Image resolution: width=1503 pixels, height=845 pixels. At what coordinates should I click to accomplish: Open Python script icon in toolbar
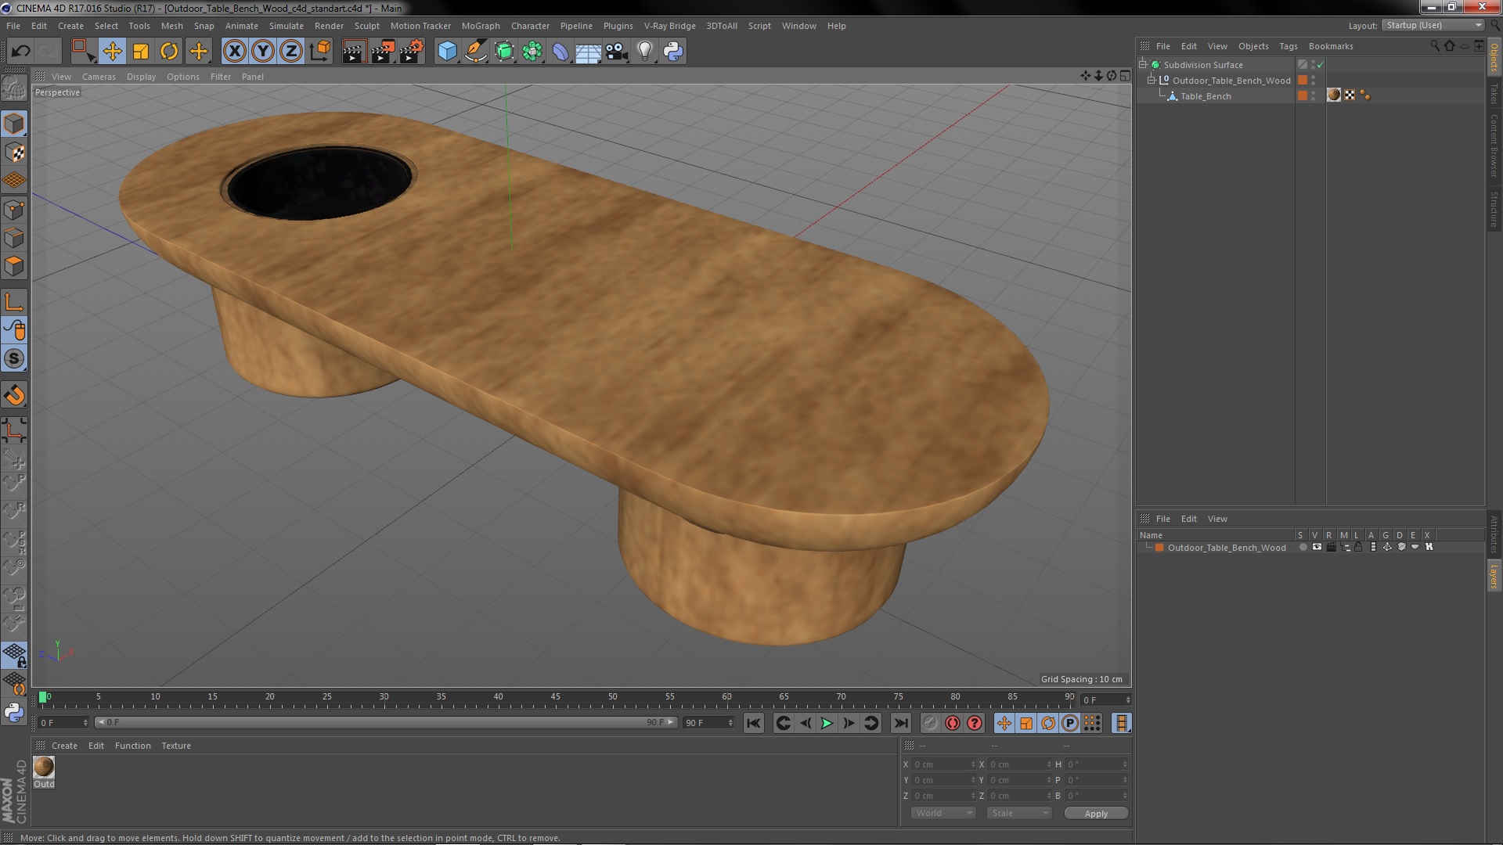pyautogui.click(x=673, y=52)
